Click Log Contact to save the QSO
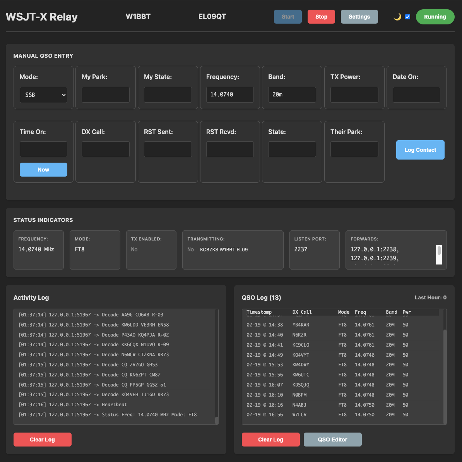Screen dimensions: 462x462 coord(420,150)
